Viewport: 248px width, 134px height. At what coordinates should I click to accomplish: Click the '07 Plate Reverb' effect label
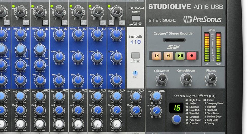[193, 120]
